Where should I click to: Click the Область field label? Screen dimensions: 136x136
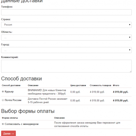(x=7, y=32)
